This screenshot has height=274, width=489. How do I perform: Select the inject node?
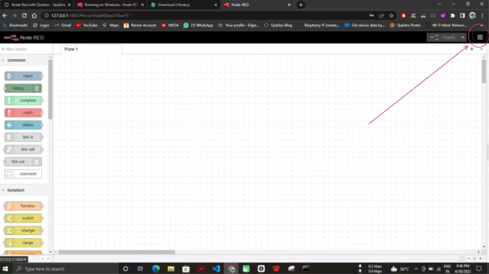pyautogui.click(x=23, y=76)
